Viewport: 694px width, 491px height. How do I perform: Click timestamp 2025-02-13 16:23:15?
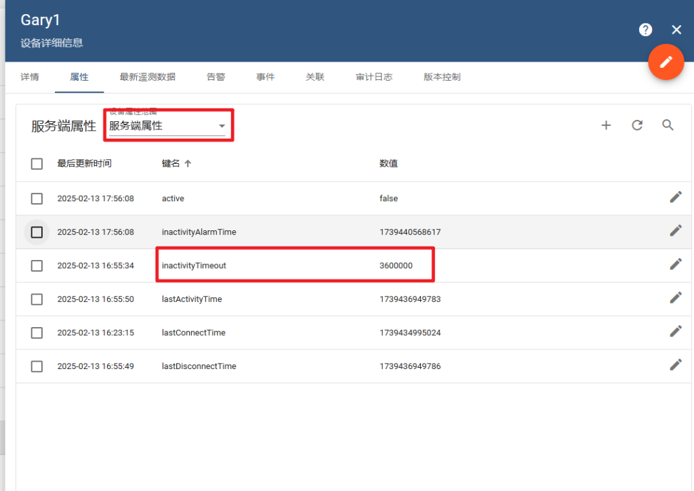coord(96,333)
